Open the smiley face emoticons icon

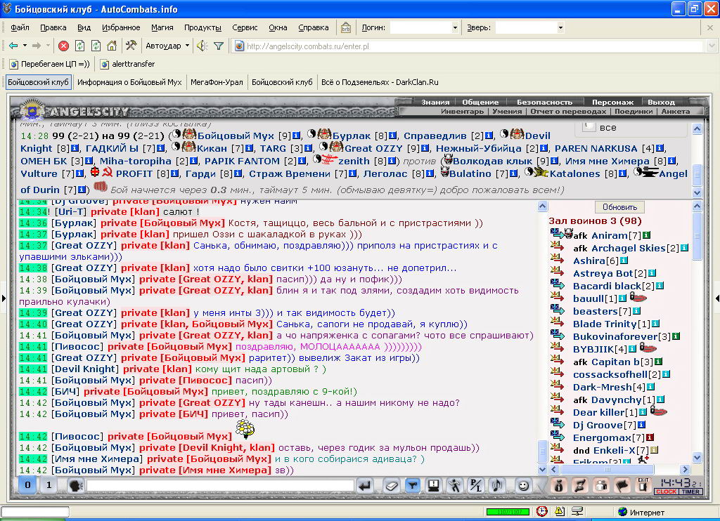[x=523, y=485]
